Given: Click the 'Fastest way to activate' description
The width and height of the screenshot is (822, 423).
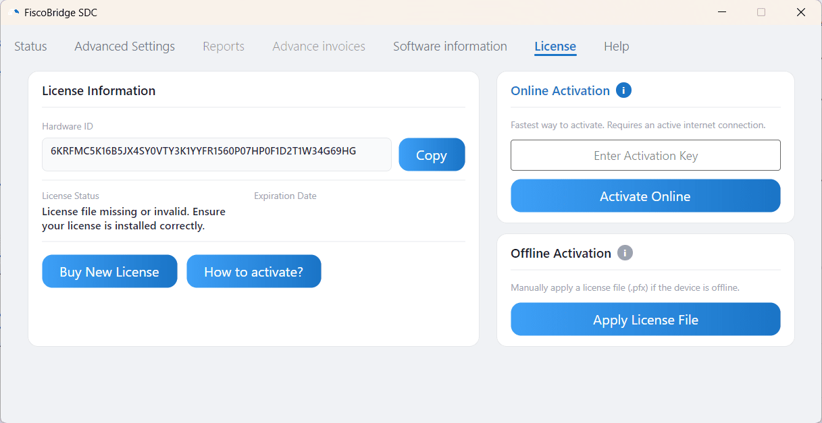Looking at the screenshot, I should pyautogui.click(x=638, y=125).
